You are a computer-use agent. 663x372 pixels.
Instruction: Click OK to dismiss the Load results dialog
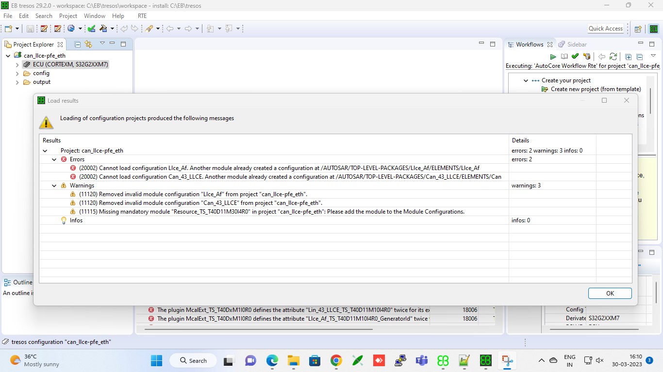(x=610, y=293)
